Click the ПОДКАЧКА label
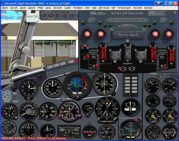The width and height of the screenshot is (179, 141). 127,64
